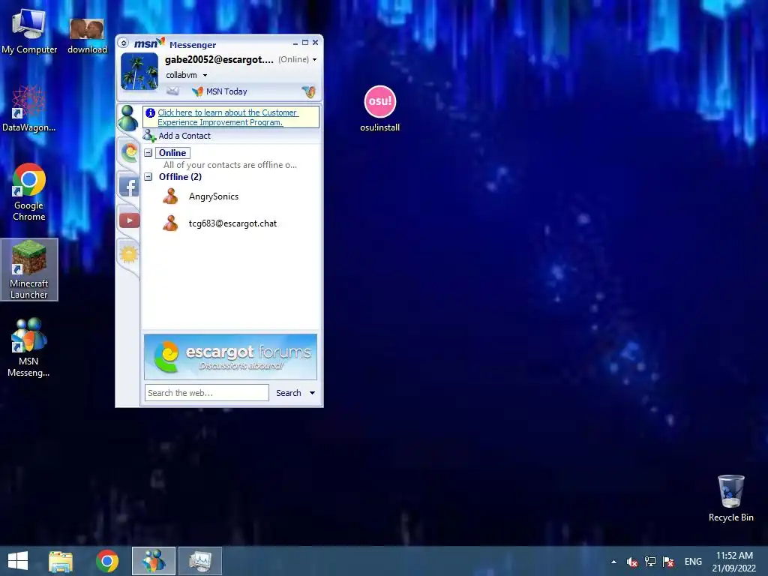Open the taskbar clock and date

pos(734,562)
